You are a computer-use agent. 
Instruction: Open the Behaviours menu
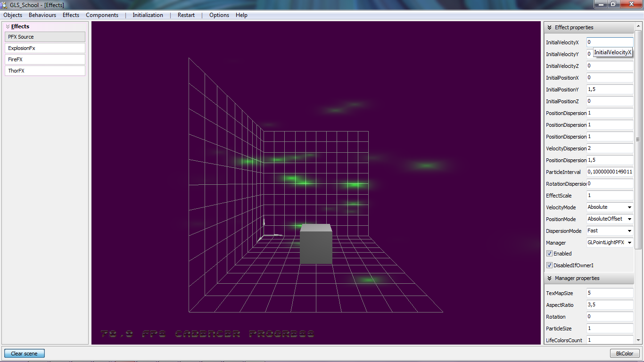[42, 15]
